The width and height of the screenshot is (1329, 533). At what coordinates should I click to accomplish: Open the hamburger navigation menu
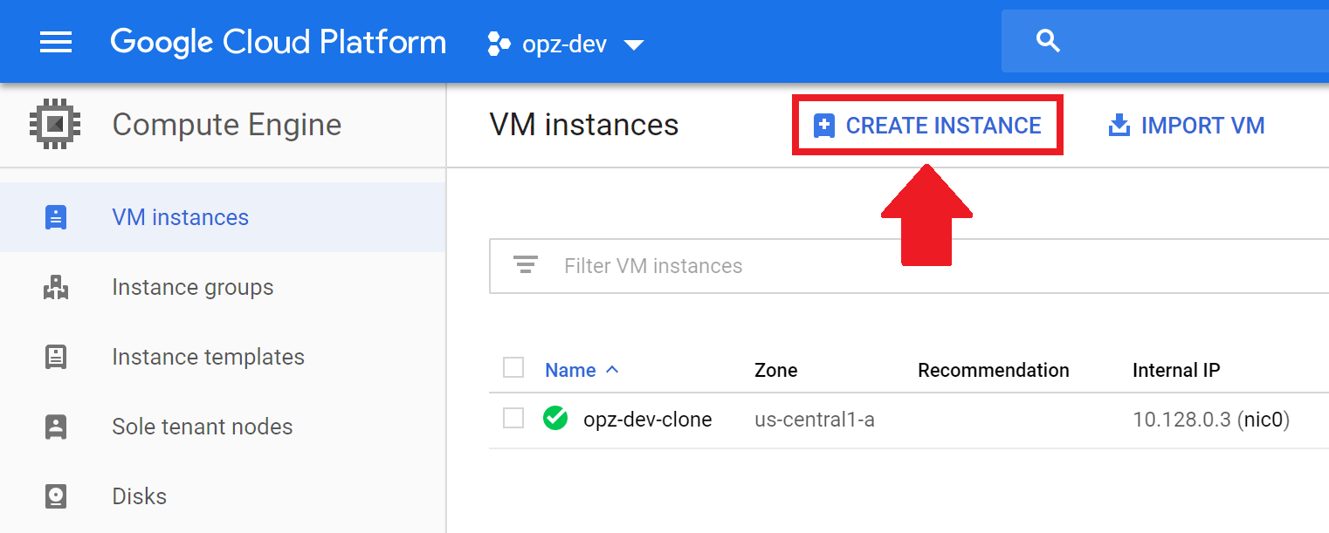[x=56, y=41]
